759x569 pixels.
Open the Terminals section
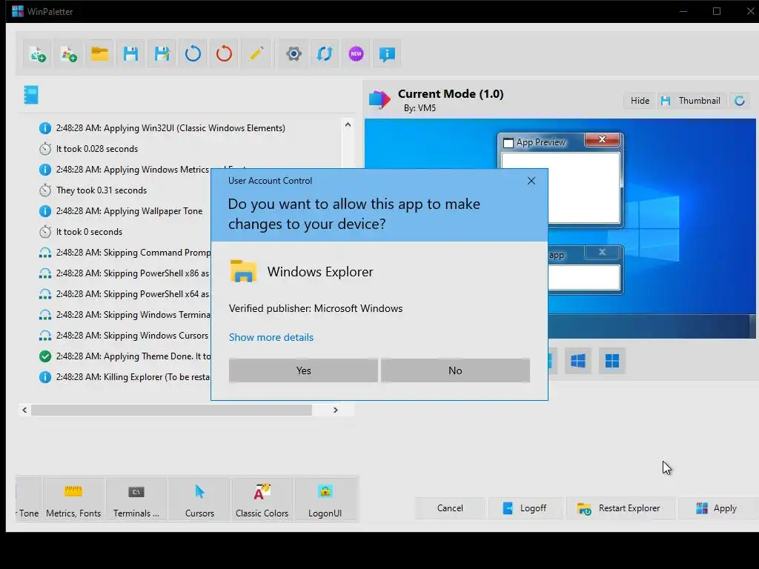point(136,499)
